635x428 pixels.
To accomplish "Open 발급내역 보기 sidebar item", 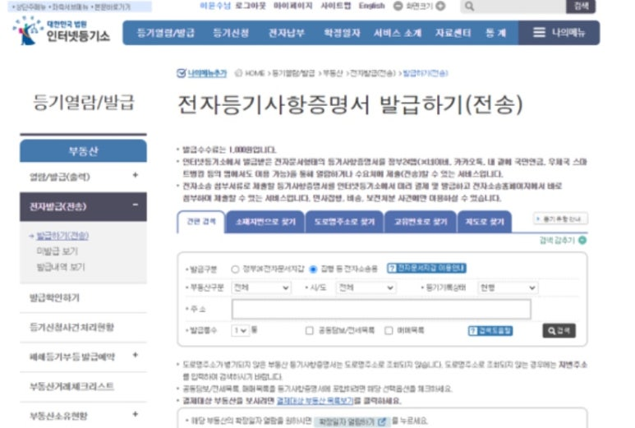I will click(61, 267).
